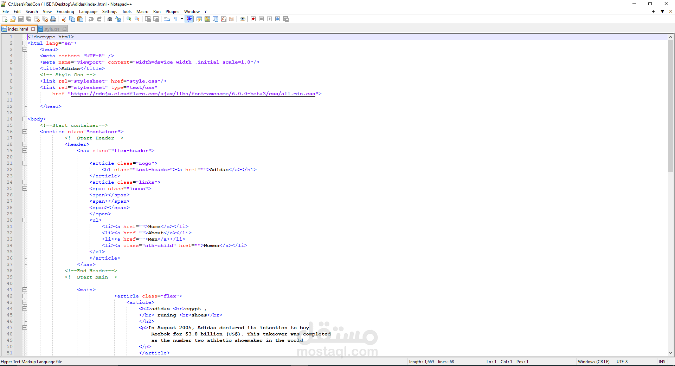Viewport: 675px width, 366px height.
Task: Toggle the Indent Guide button
Action: point(189,19)
